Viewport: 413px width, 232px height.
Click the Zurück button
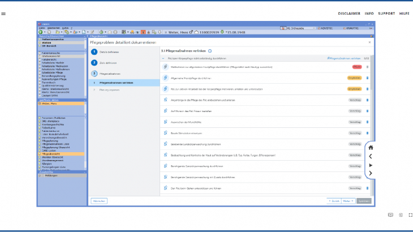pyautogui.click(x=334, y=200)
